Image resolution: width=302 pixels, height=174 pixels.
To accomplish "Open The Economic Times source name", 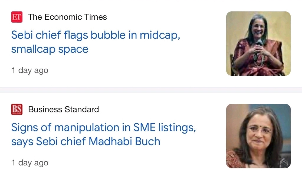I will tap(67, 17).
